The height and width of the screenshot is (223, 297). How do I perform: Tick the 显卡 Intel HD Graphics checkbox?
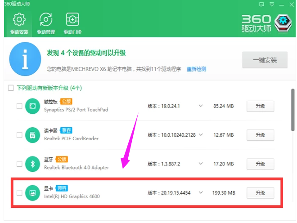coord(19,193)
